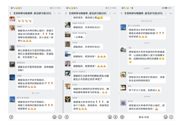This screenshot has width=181, height=125.
Task: Tap the plus attachment icon in middle chat
Action: (x=115, y=117)
